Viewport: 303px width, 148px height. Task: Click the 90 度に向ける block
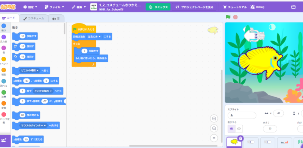click(26, 115)
